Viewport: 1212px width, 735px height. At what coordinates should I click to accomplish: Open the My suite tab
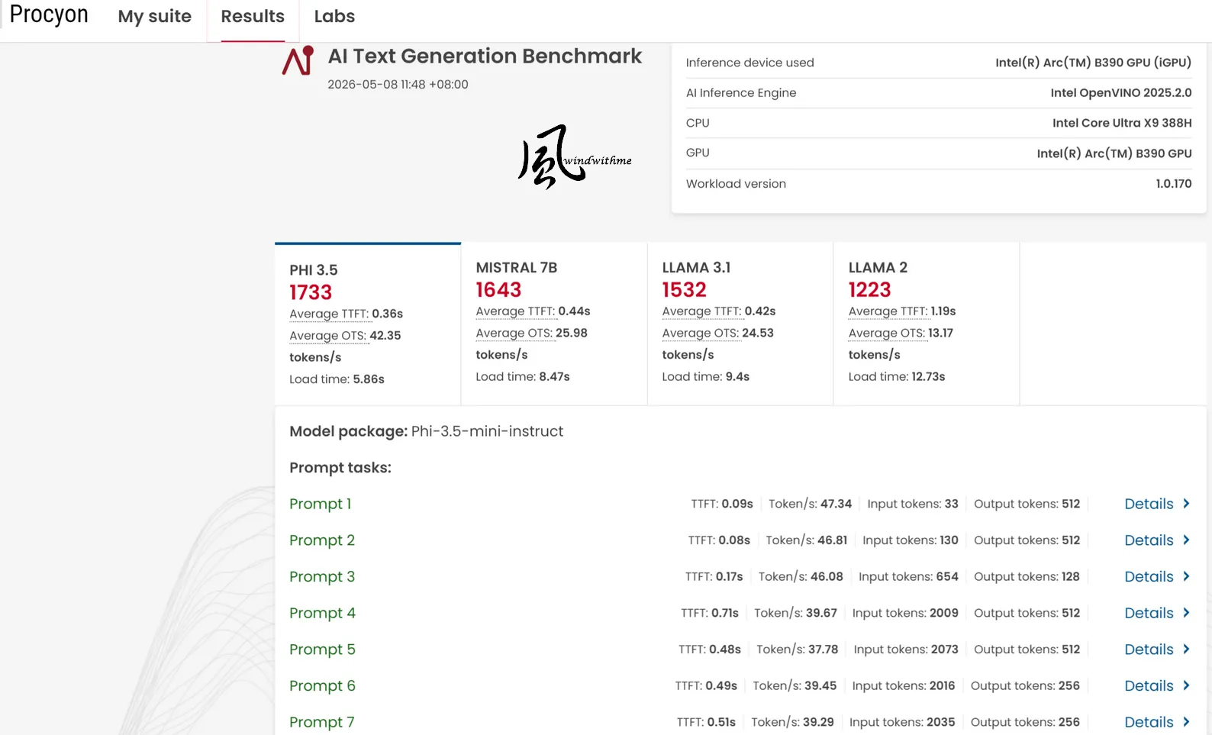[x=154, y=17]
